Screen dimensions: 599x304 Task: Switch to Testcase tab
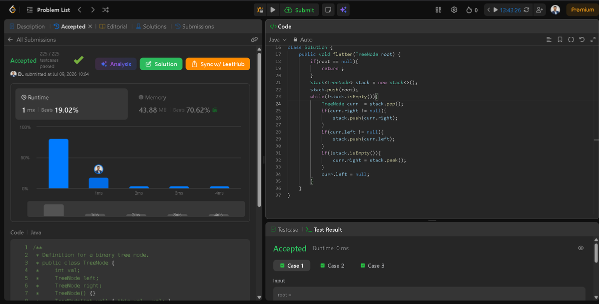click(x=284, y=230)
